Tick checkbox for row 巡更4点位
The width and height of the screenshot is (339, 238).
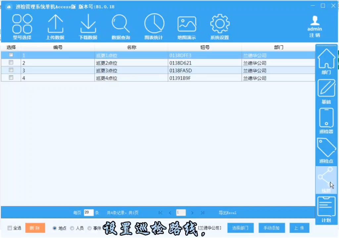pos(11,78)
